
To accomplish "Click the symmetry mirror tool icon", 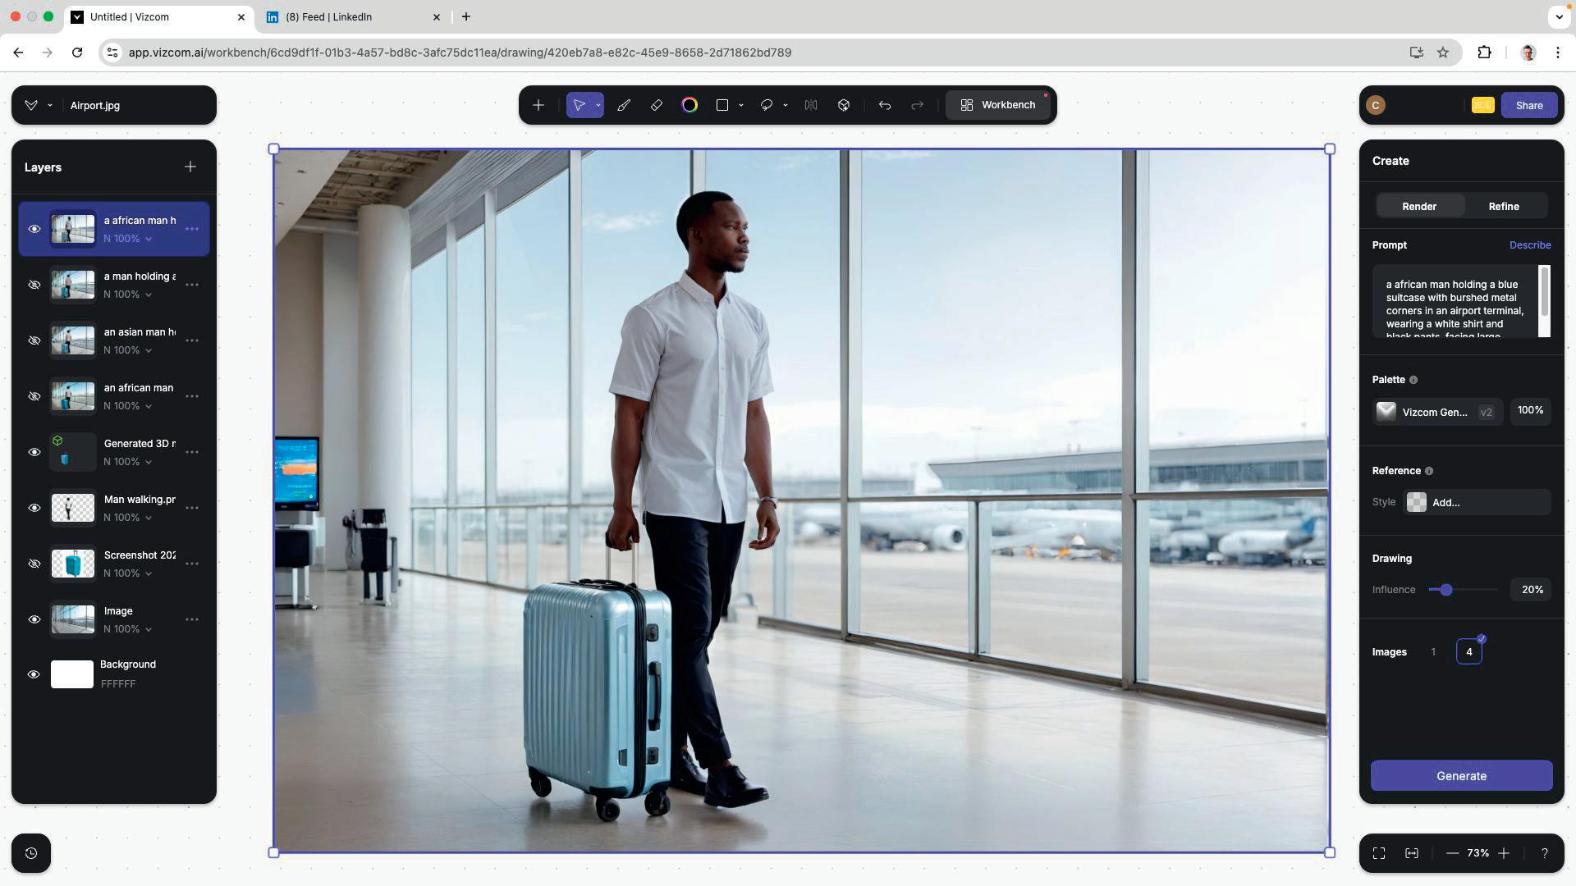I will (811, 105).
